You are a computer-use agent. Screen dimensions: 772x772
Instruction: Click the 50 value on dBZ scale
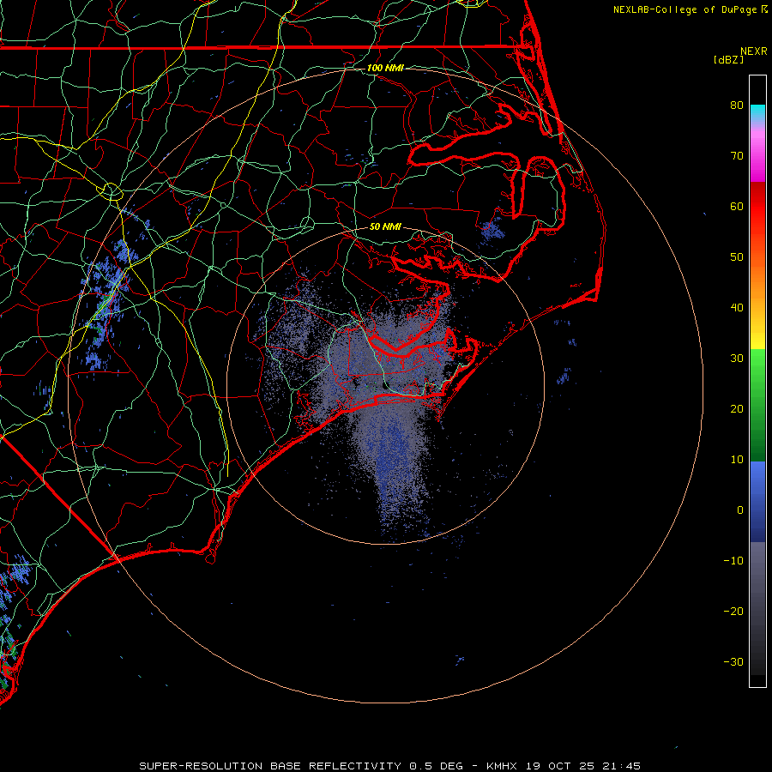tap(737, 257)
